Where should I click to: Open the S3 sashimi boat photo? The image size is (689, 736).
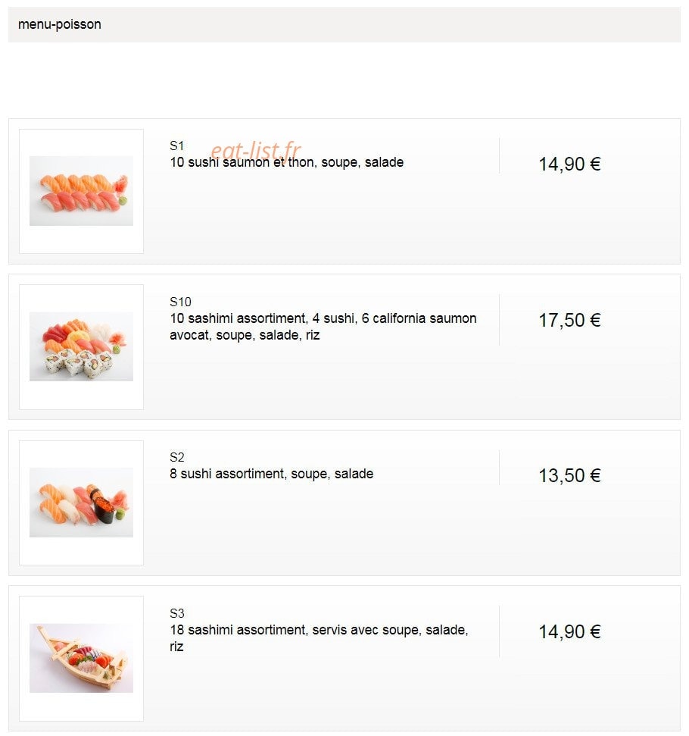[81, 658]
